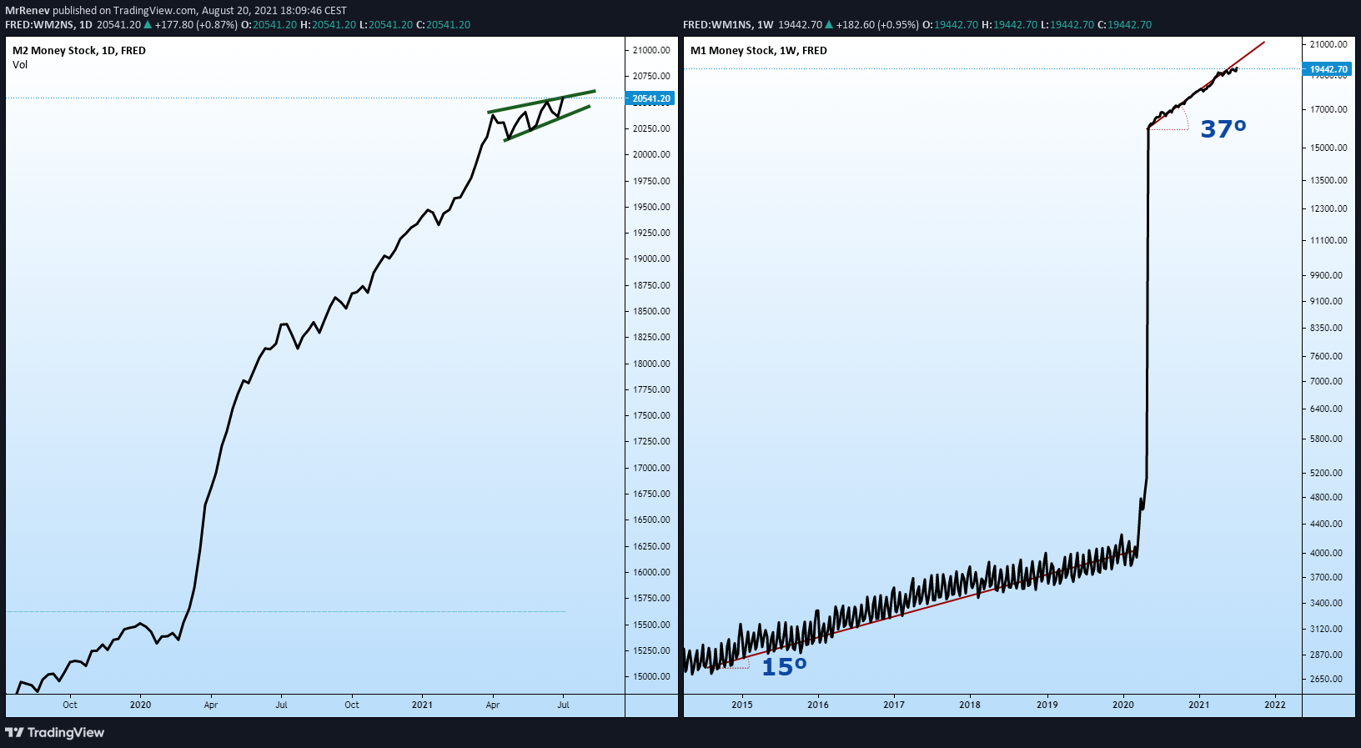Click the 2015 label on M1 time axis
Screen dimensions: 1361x748
pyautogui.click(x=742, y=705)
